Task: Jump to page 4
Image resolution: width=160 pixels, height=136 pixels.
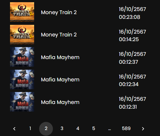Action: point(78,128)
